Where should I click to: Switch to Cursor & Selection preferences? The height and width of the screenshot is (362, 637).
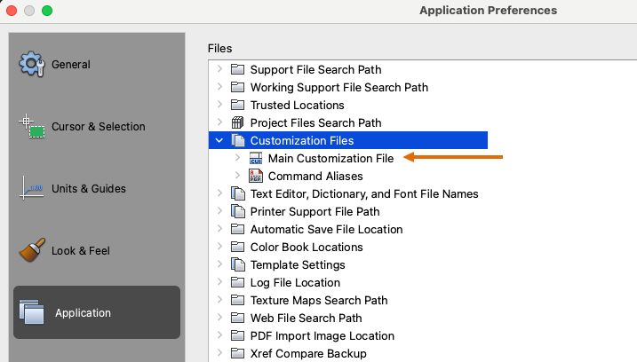tap(98, 127)
